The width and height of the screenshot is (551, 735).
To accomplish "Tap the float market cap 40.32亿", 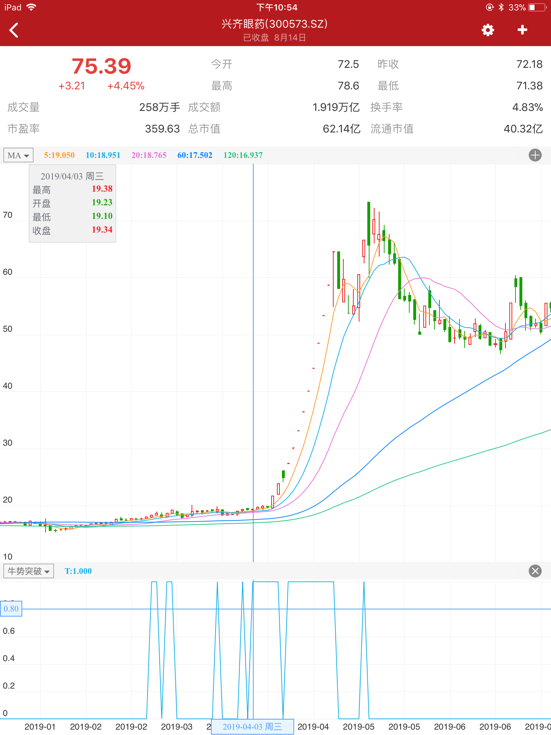I will [523, 129].
